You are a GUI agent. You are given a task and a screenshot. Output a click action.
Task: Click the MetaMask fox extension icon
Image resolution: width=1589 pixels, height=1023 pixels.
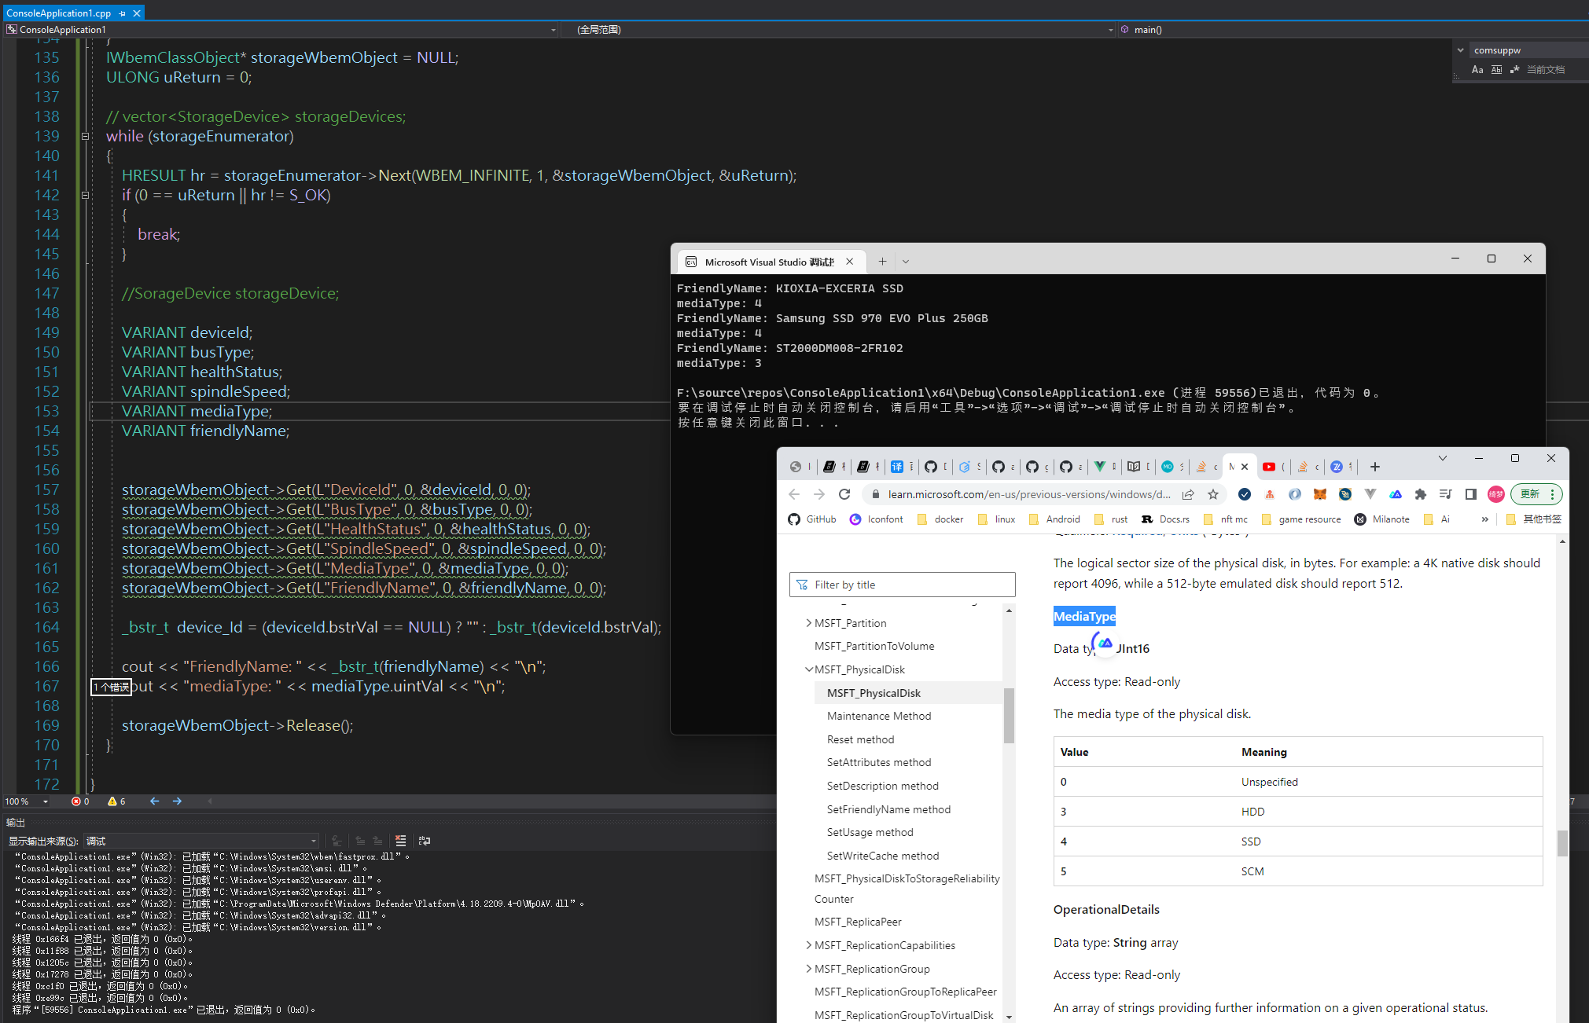1320,494
